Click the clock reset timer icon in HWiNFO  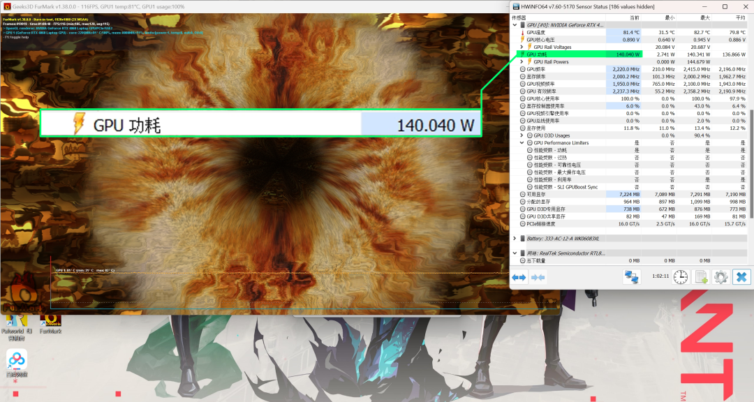pyautogui.click(x=681, y=277)
